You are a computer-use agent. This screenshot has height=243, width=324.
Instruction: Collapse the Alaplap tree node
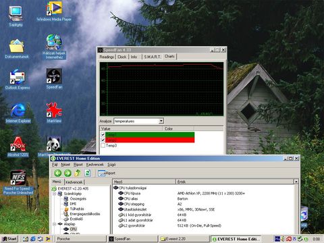tap(54, 224)
